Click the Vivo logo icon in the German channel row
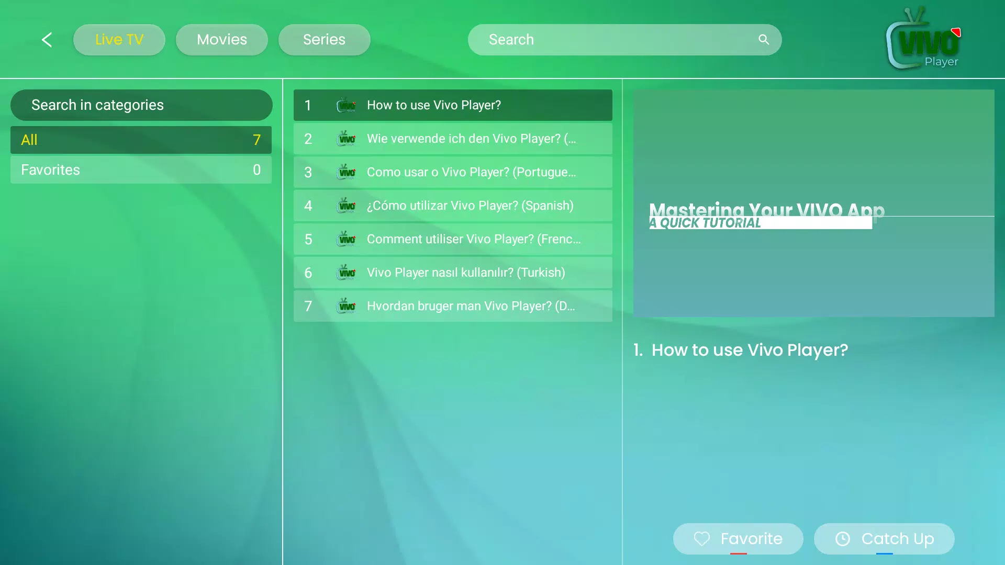 (x=346, y=139)
